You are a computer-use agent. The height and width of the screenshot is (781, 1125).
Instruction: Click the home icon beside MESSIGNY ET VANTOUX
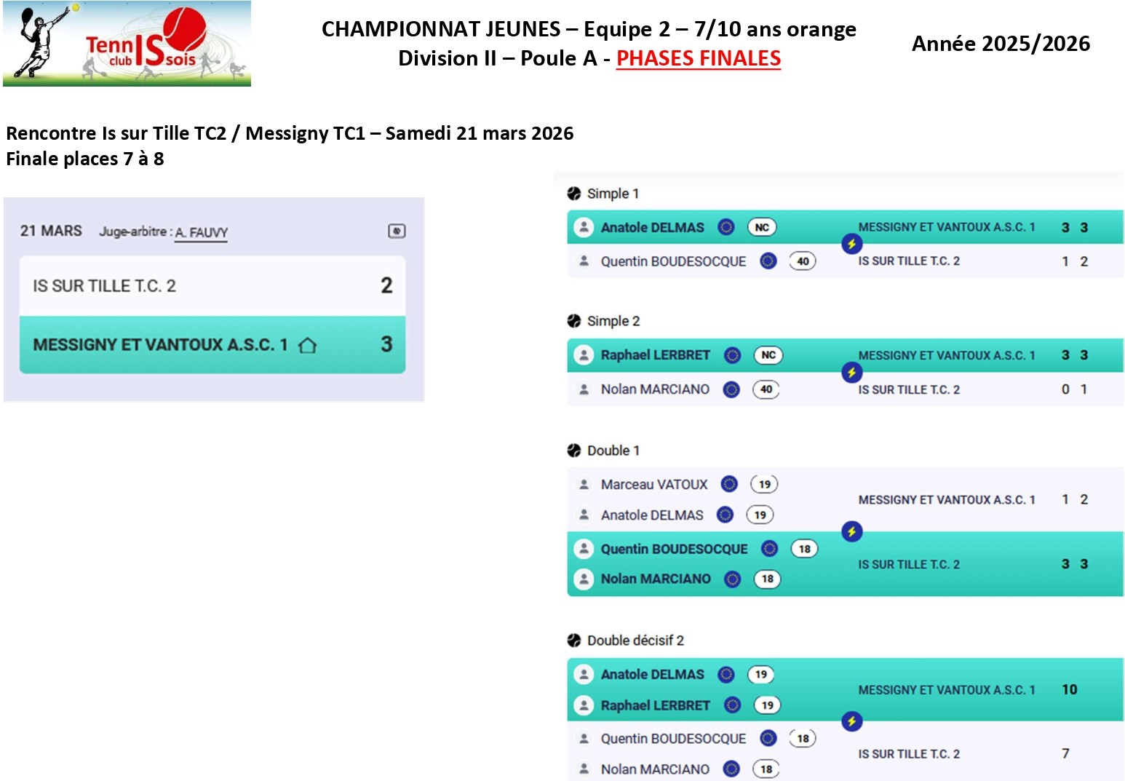(308, 345)
